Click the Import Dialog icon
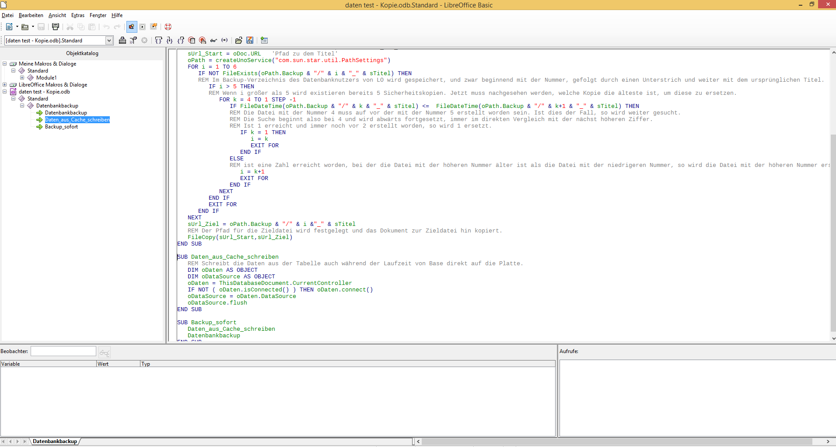The width and height of the screenshot is (836, 447). click(x=264, y=40)
